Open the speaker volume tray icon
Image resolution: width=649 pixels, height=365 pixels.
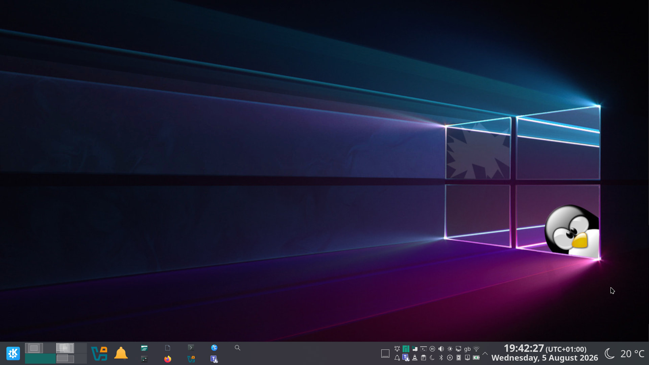coord(441,349)
